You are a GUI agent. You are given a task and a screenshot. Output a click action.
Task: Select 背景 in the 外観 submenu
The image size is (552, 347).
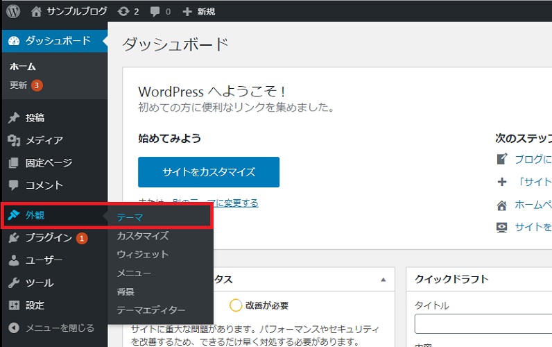126,291
